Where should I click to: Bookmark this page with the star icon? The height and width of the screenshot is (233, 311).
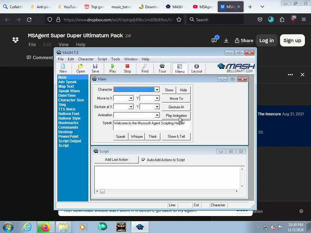point(179,20)
